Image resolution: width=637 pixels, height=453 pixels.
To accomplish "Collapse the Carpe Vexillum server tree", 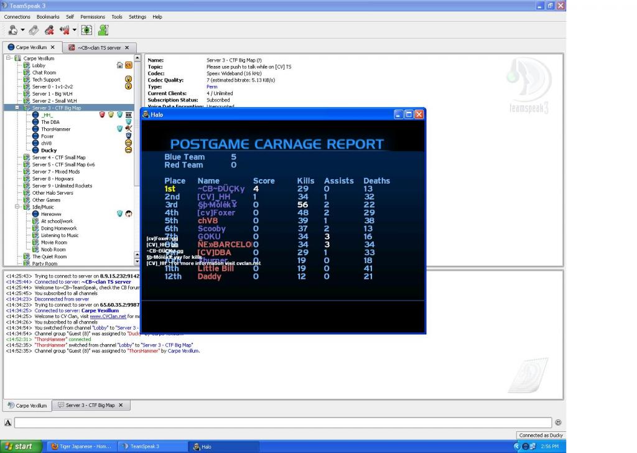I will coord(9,58).
